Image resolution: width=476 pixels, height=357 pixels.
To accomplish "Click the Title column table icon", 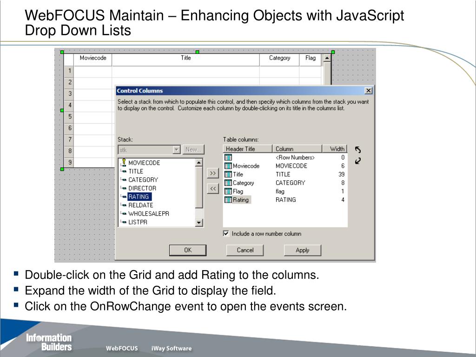I will coord(228,174).
